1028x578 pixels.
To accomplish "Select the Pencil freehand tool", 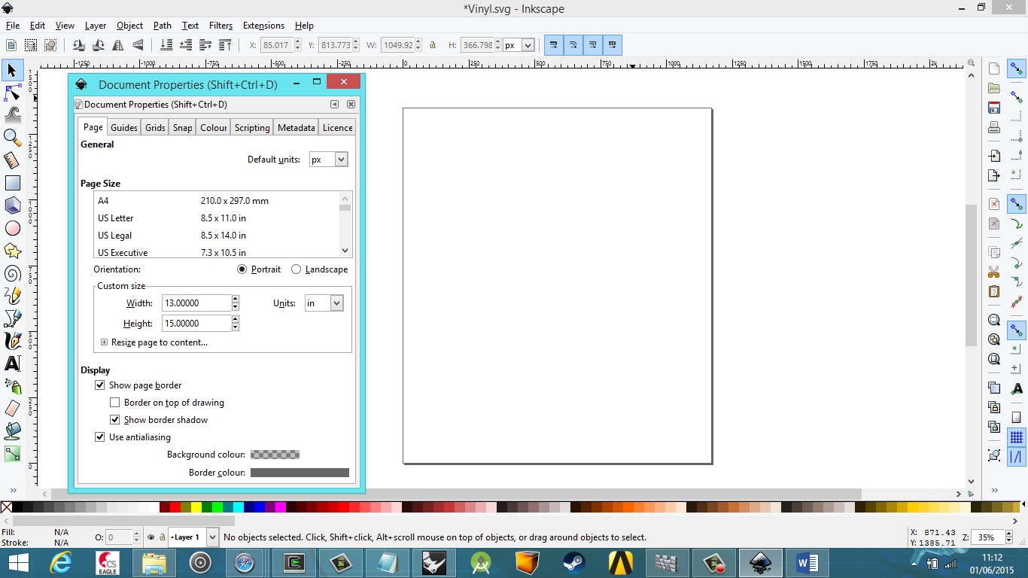I will 12,296.
